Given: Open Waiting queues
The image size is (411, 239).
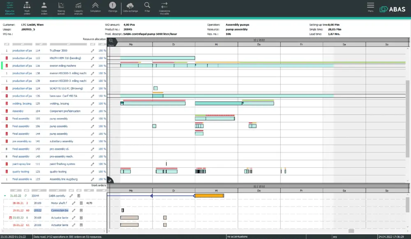Looking at the screenshot, I should point(61,8).
